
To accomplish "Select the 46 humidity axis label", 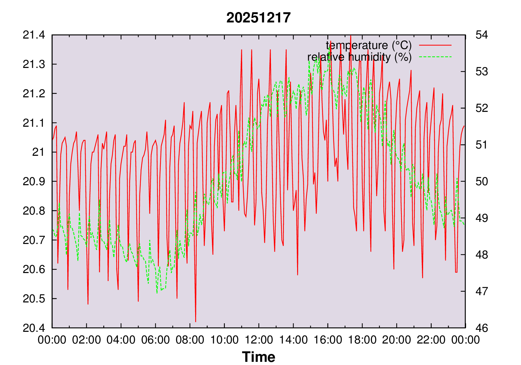I will 482,328.
